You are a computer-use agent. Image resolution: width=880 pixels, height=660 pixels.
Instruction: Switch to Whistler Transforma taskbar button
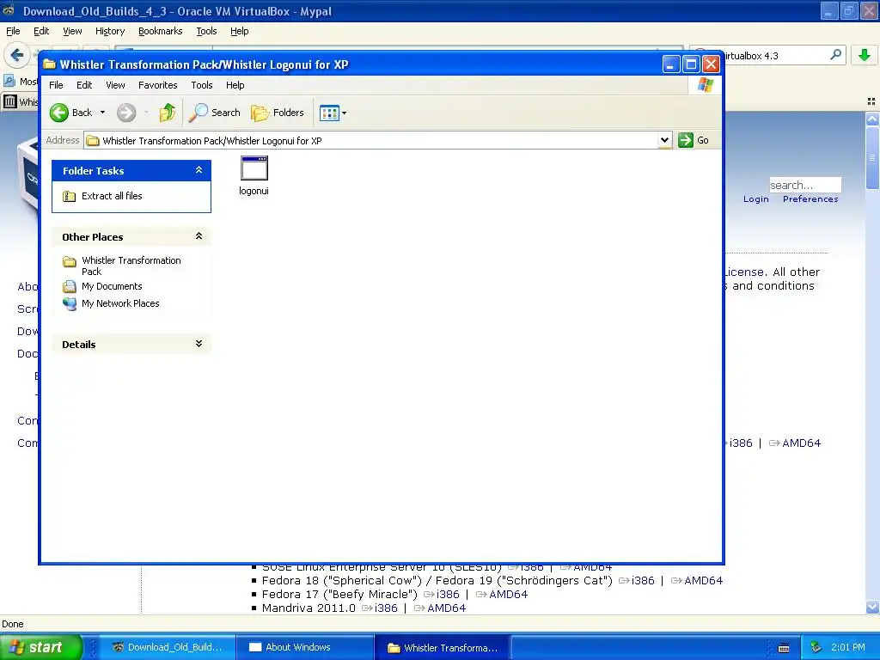click(443, 648)
